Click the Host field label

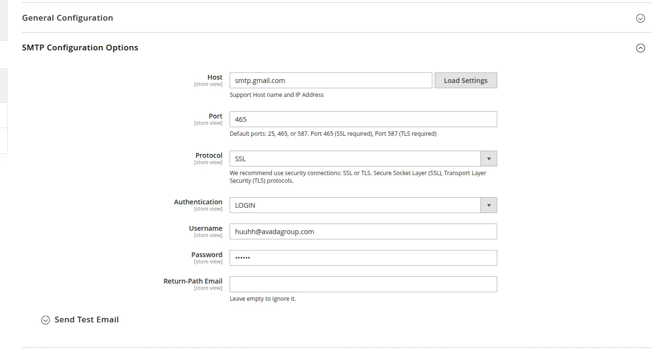click(x=215, y=77)
